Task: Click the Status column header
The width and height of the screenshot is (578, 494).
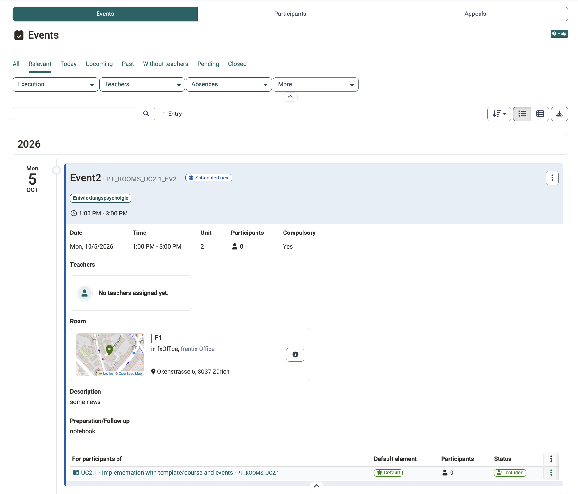Action: click(x=503, y=459)
